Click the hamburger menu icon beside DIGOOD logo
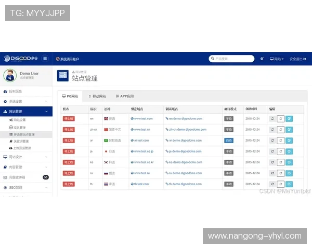 point(45,59)
